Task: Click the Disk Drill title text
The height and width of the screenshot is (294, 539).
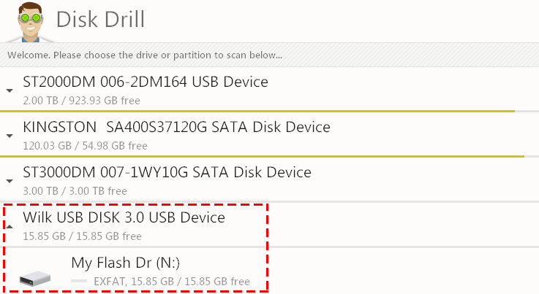Action: tap(100, 19)
